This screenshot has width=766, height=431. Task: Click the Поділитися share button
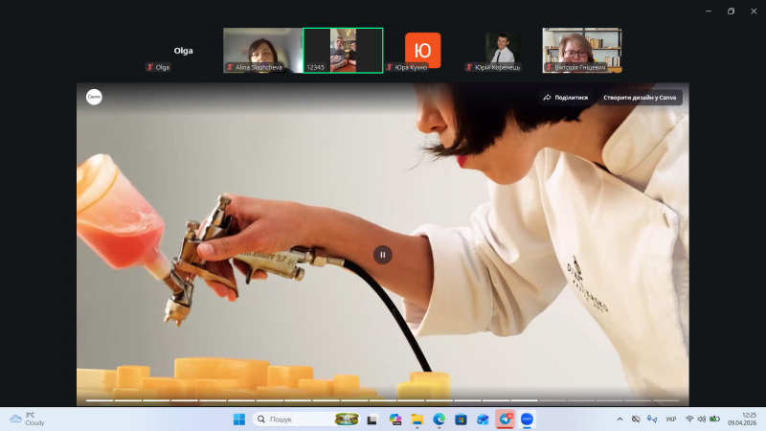pos(565,97)
